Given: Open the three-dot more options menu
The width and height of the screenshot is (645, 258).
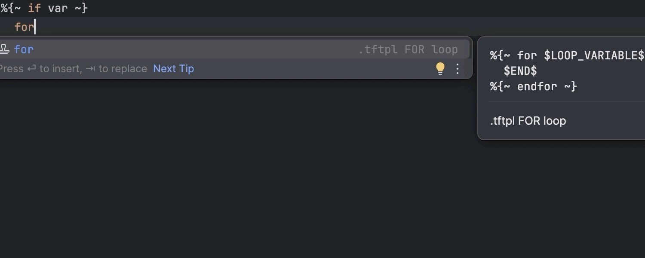Looking at the screenshot, I should click(x=458, y=69).
